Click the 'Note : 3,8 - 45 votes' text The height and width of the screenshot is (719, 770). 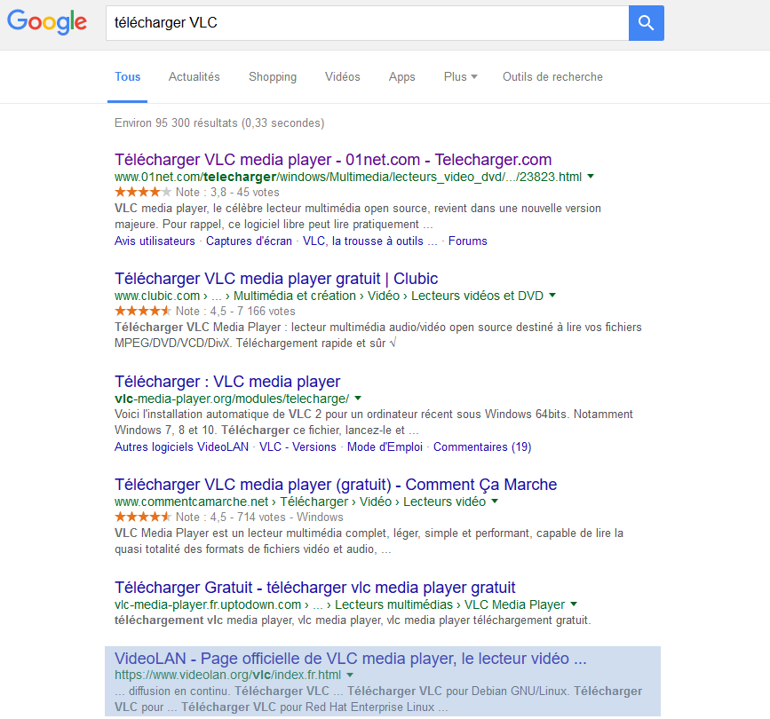[x=227, y=193]
